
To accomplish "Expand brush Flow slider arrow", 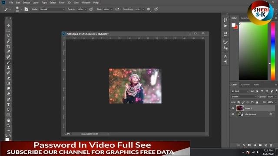I will [x=111, y=9].
